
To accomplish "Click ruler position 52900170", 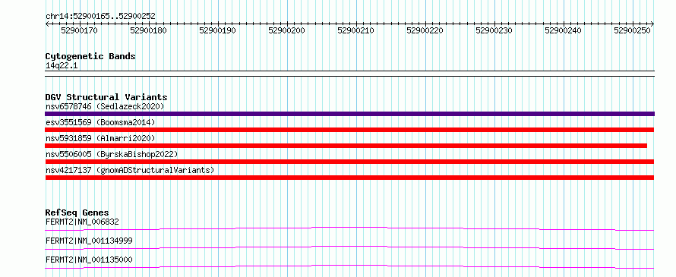I will [x=79, y=30].
